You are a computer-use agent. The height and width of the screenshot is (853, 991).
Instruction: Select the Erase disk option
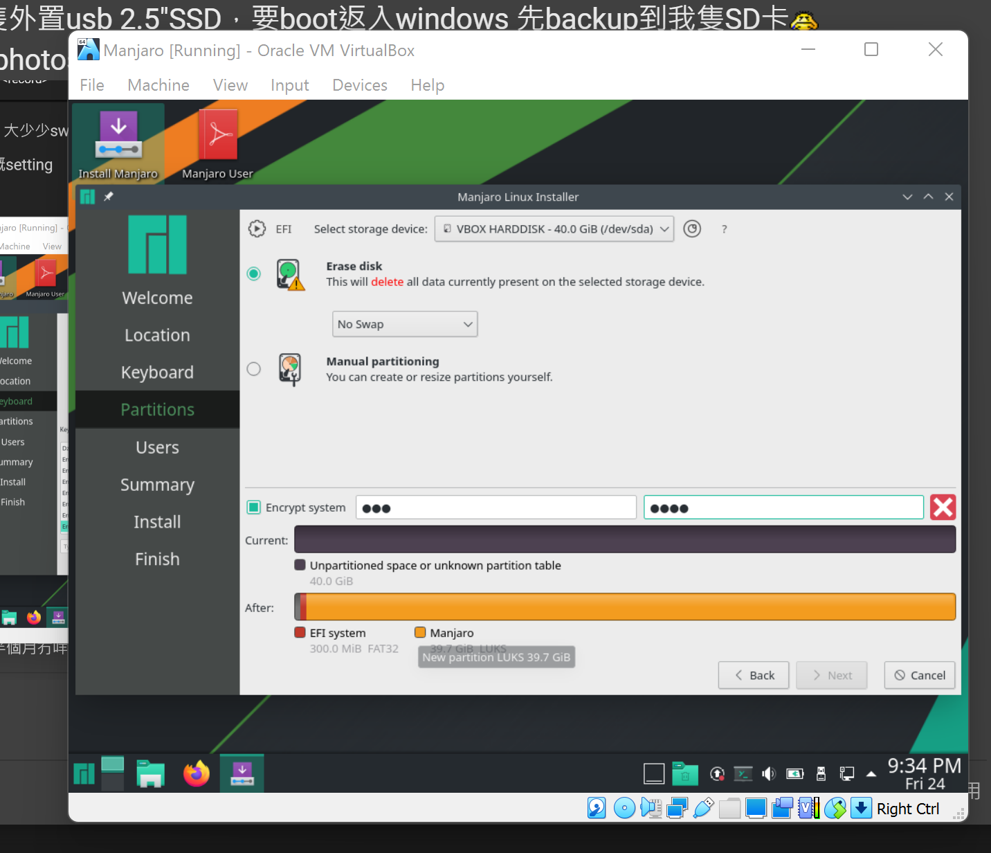(x=253, y=273)
